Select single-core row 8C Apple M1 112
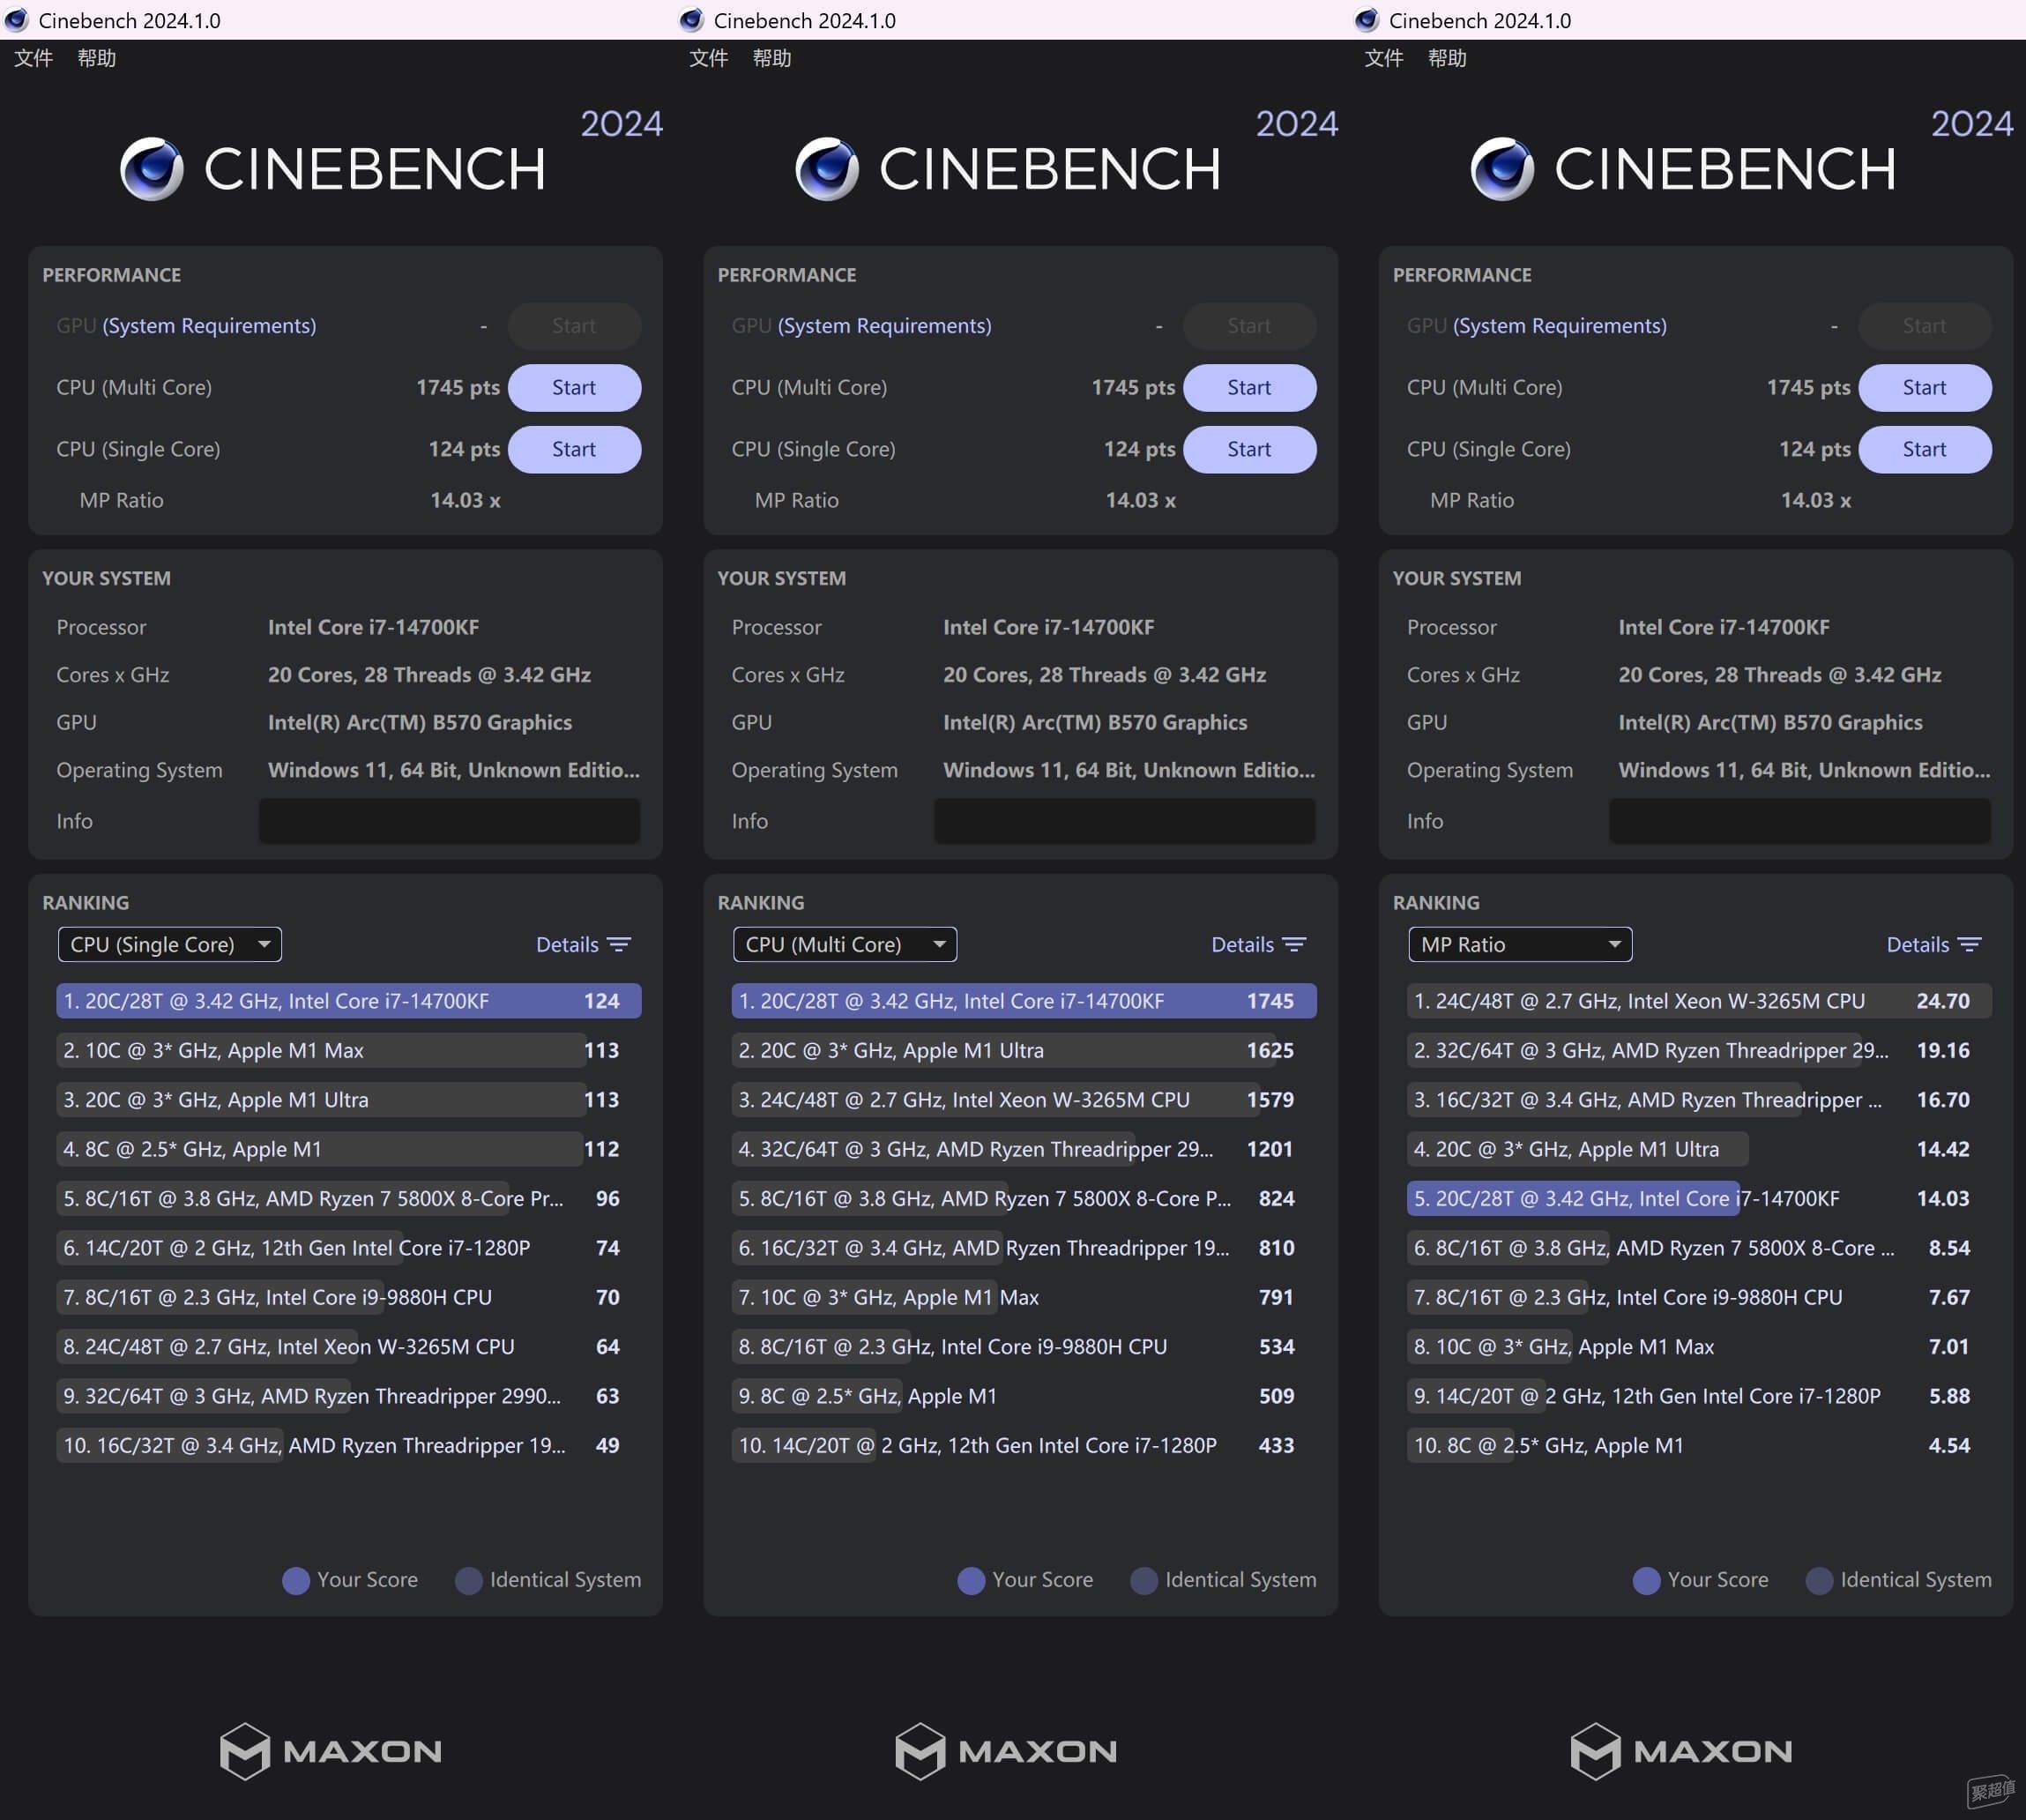The width and height of the screenshot is (2026, 1820). [x=348, y=1150]
